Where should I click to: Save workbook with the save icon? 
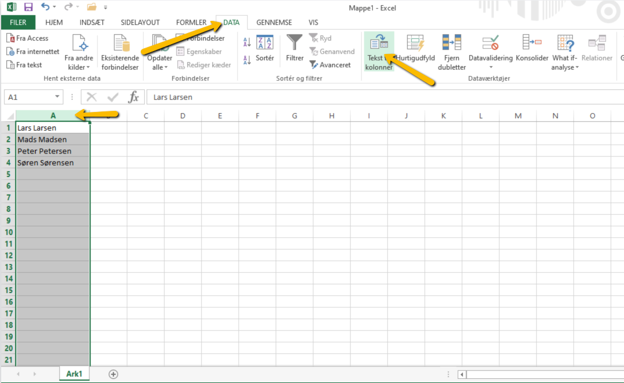[x=28, y=7]
